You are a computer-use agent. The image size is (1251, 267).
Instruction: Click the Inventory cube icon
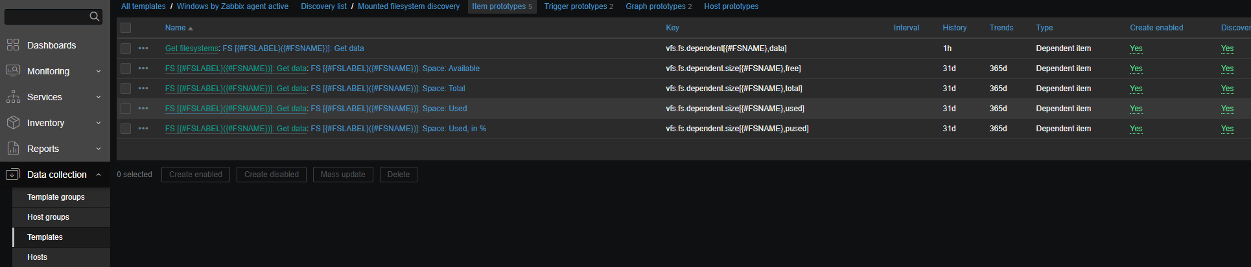[x=13, y=122]
